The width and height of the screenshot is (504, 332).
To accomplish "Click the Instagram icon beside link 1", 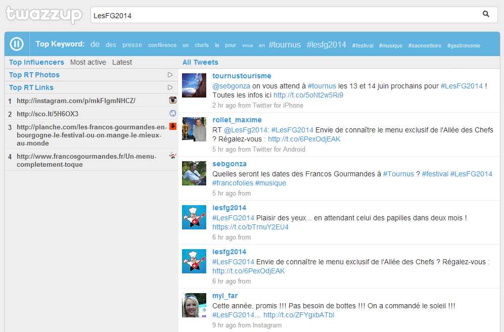I will point(173,100).
